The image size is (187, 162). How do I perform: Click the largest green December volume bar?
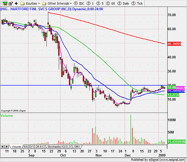(x=131, y=130)
